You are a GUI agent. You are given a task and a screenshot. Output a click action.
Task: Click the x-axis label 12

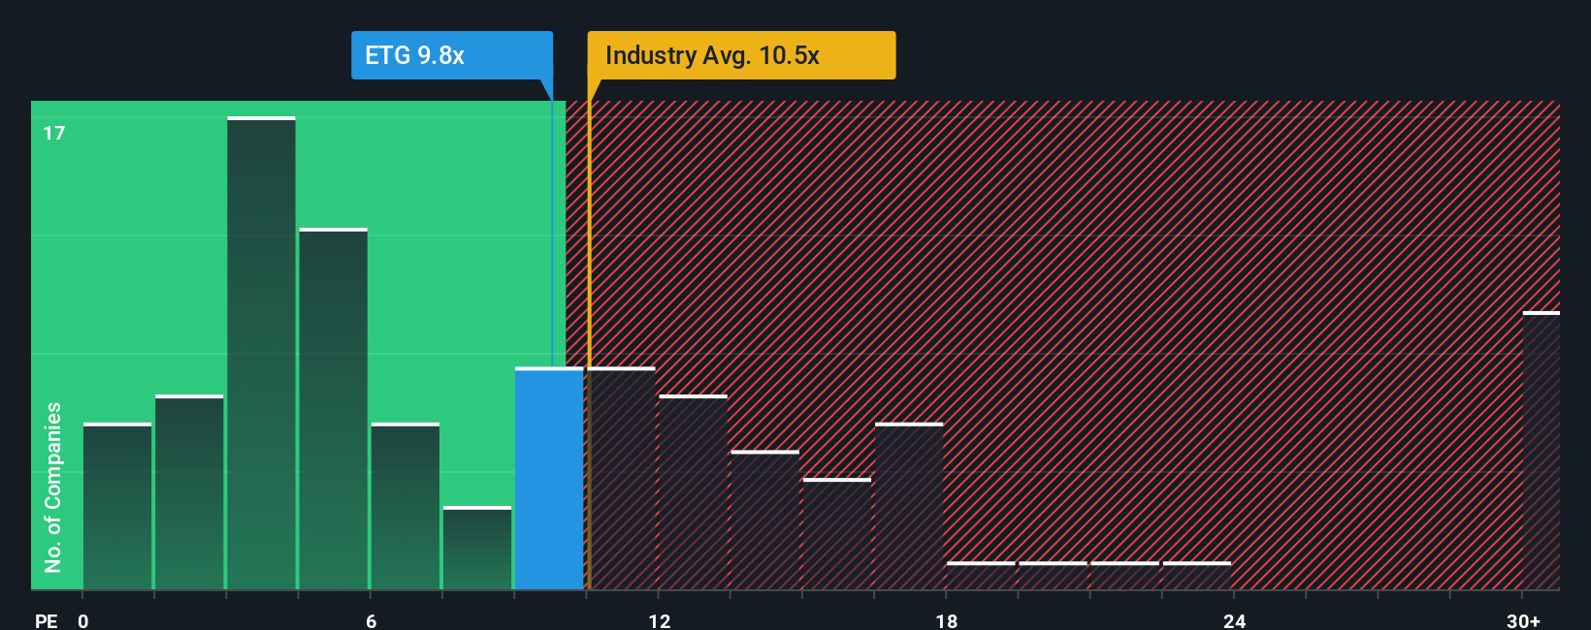tap(659, 620)
